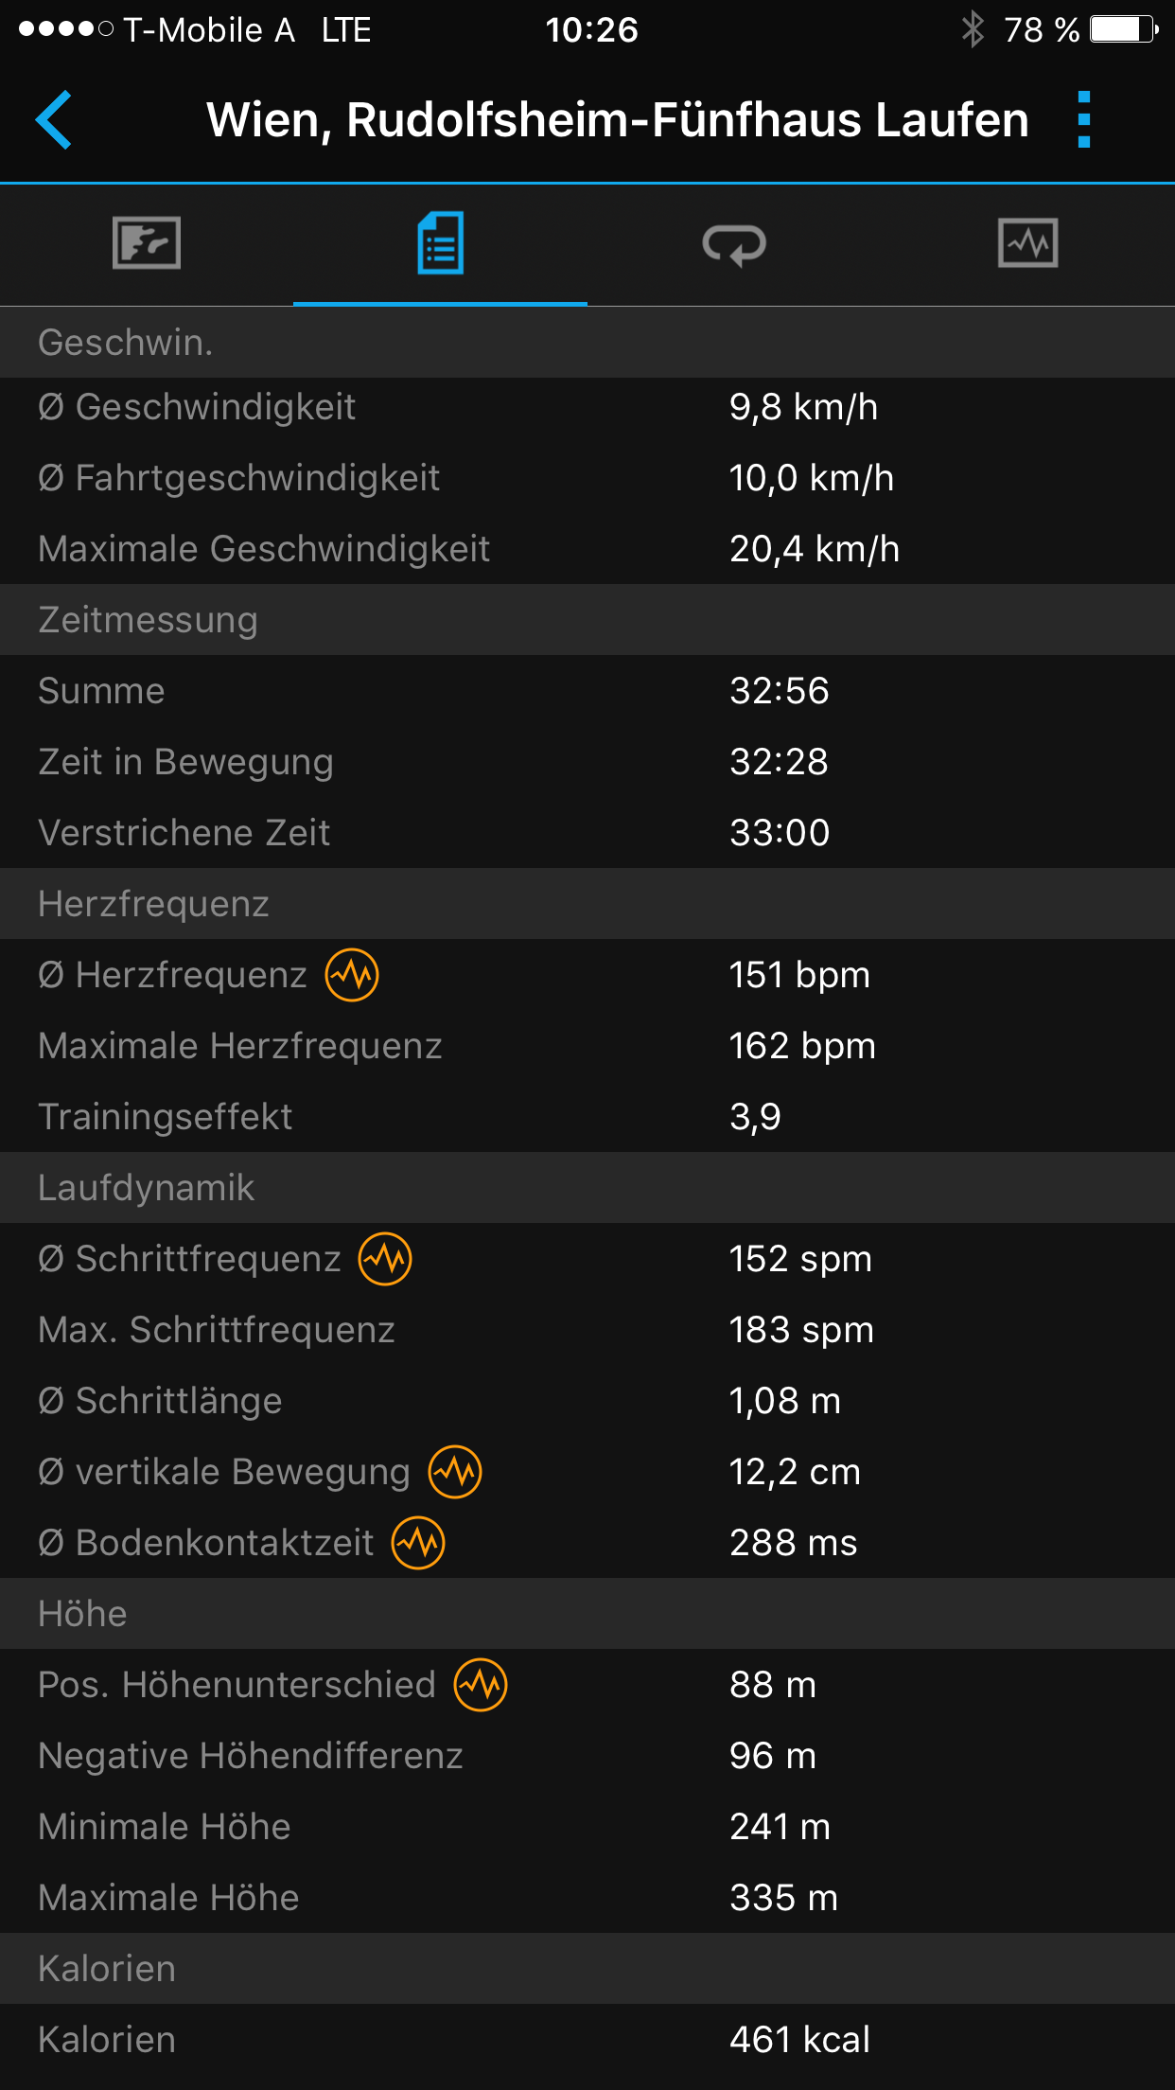
Task: Switch to the map overview tab
Action: click(147, 243)
